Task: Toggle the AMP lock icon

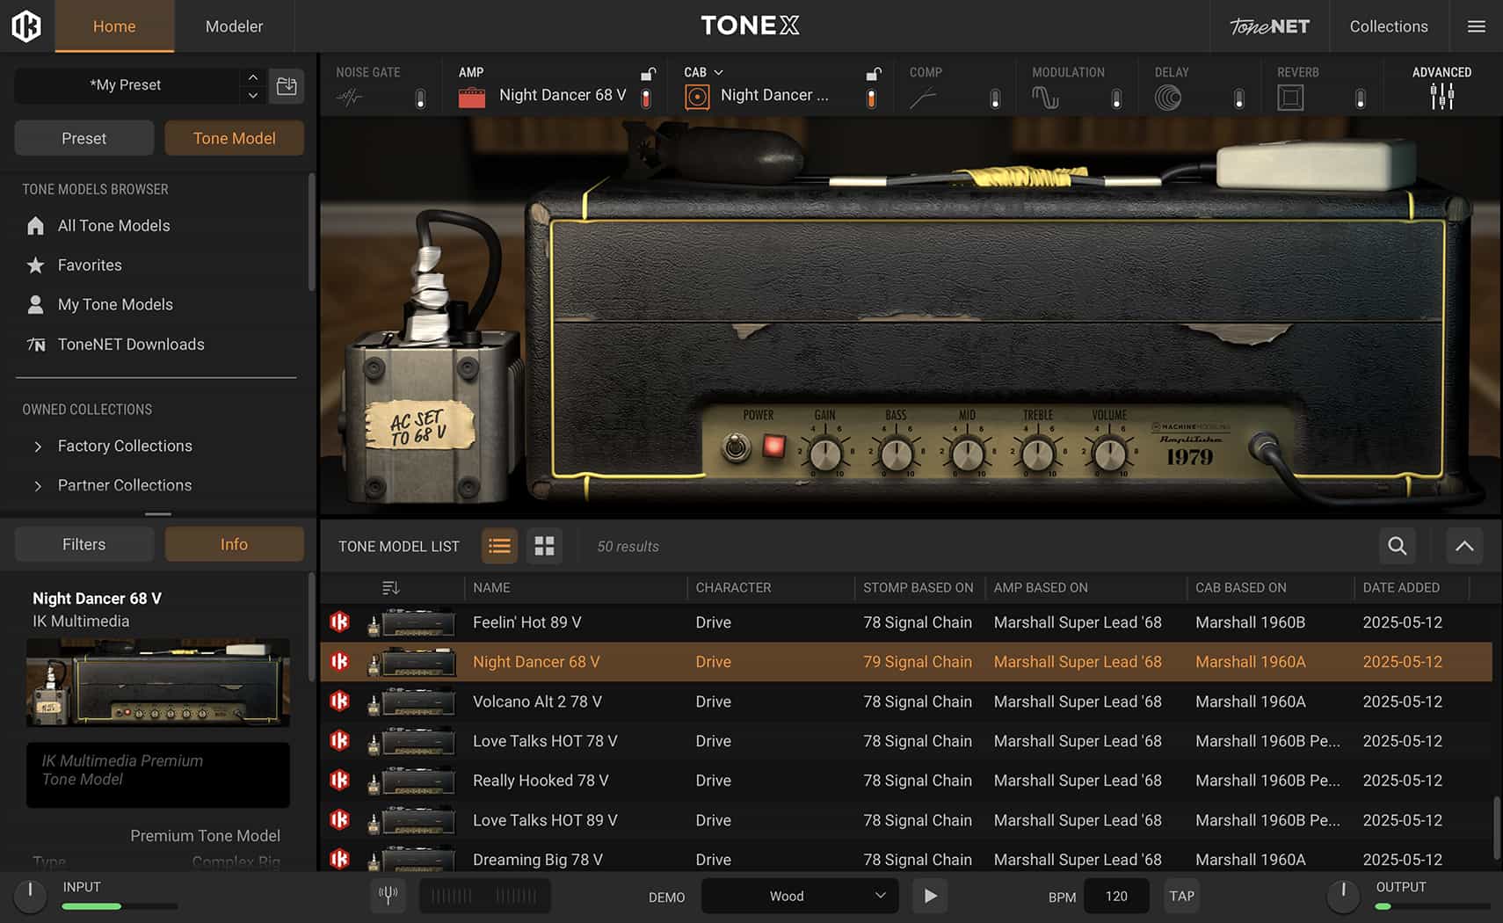Action: pos(648,74)
